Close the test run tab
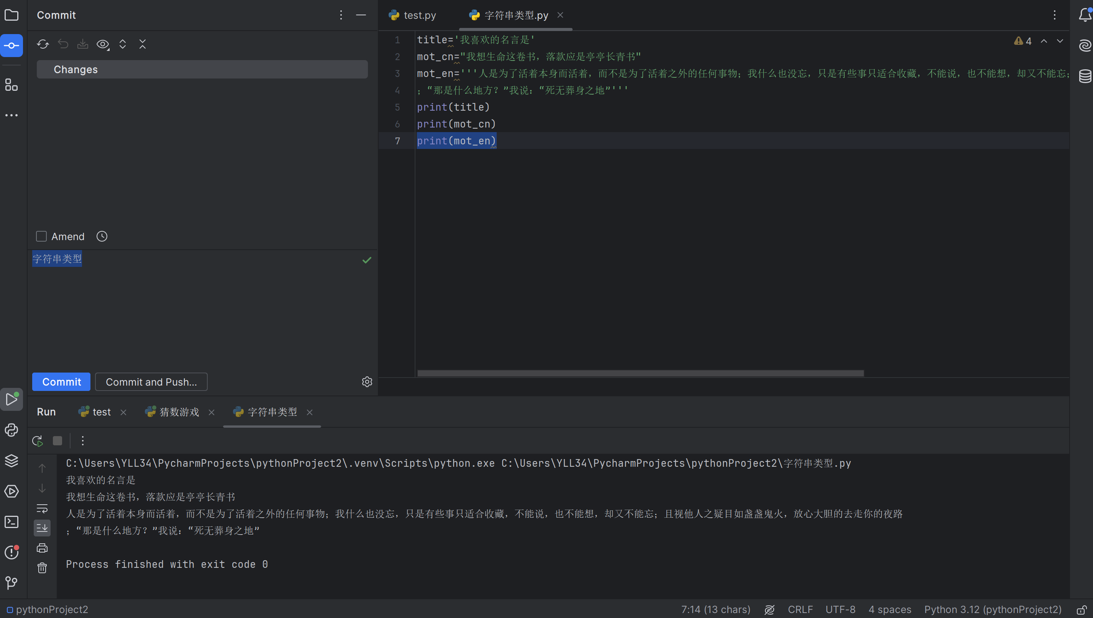The height and width of the screenshot is (618, 1093). [123, 412]
